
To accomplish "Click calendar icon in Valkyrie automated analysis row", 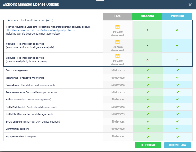I will click(x=118, y=42).
